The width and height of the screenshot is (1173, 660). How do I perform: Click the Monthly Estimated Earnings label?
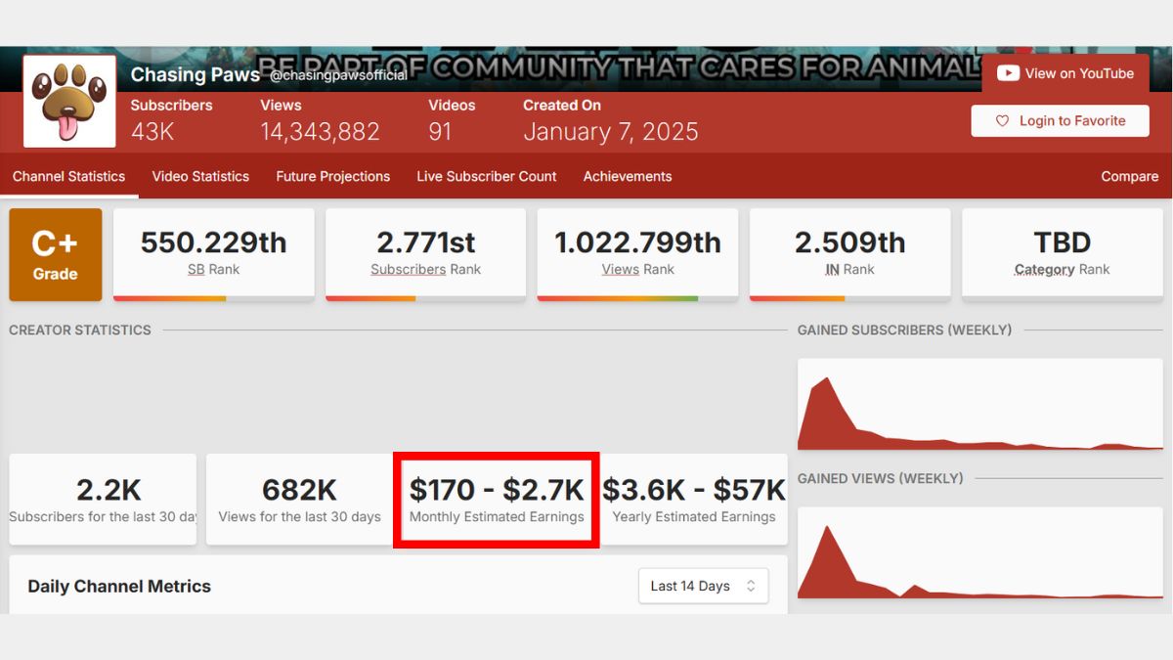[x=497, y=516]
